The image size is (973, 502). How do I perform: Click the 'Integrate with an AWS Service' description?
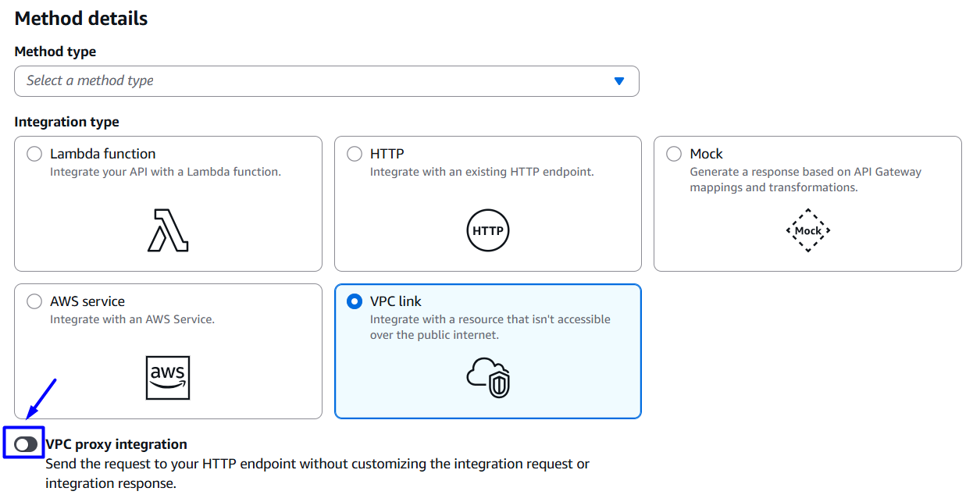click(132, 319)
